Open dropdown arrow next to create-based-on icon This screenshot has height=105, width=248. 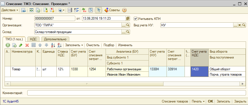click(x=63, y=10)
